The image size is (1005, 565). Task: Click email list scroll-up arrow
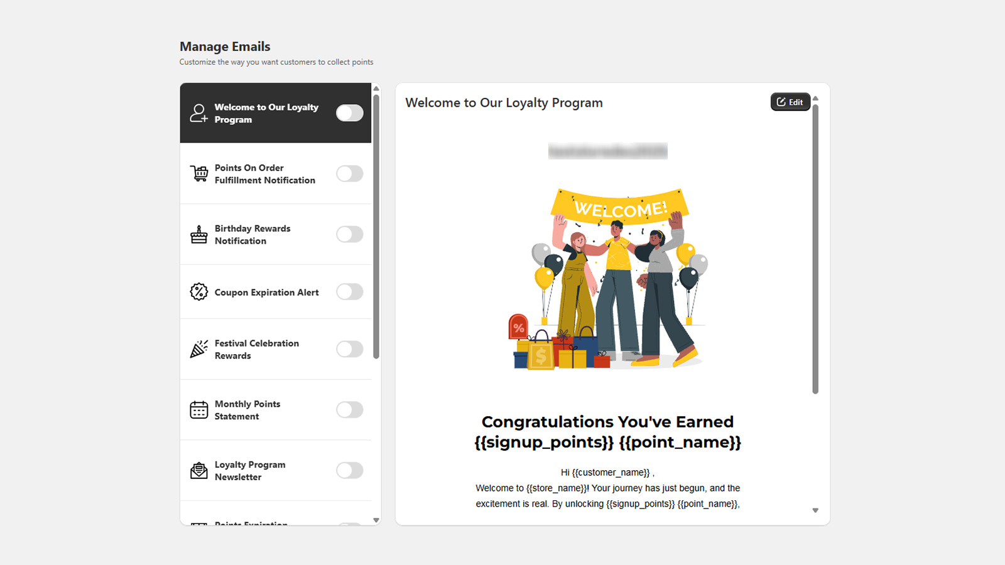coord(376,89)
